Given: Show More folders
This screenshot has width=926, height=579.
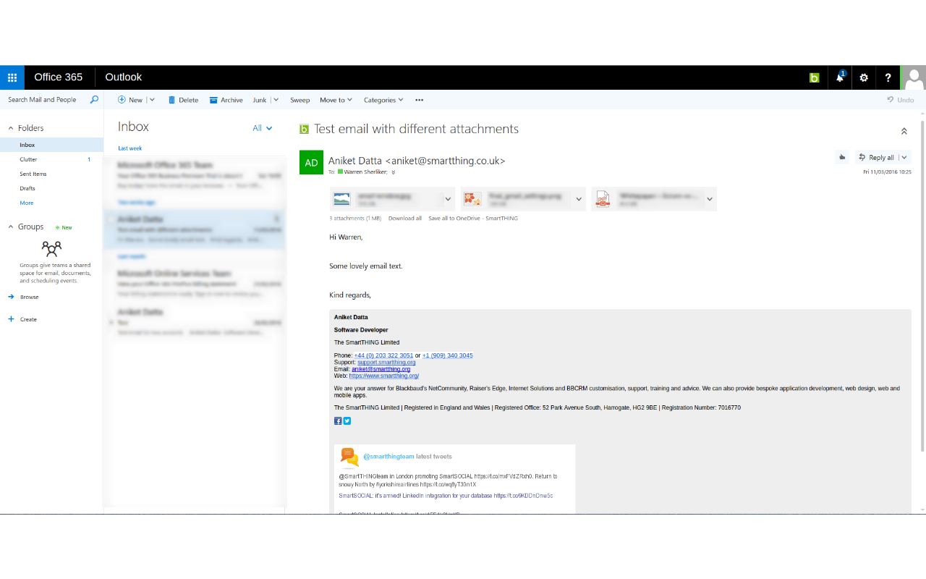Looking at the screenshot, I should 26,203.
